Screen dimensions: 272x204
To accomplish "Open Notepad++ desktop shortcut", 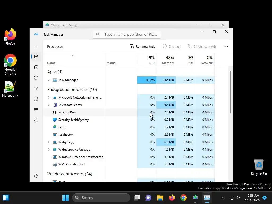I will coord(10,89).
